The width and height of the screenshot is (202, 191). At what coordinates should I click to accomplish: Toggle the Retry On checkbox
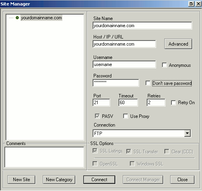[x=173, y=103]
